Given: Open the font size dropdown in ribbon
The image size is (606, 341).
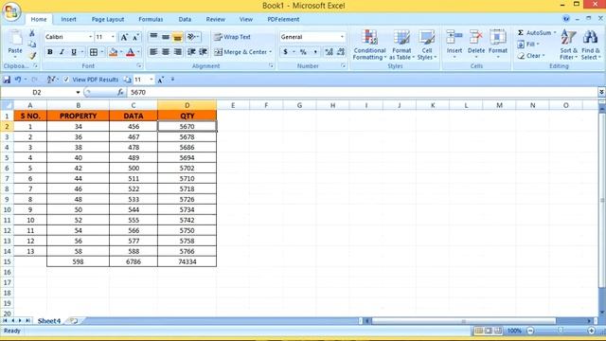Looking at the screenshot, I should pos(113,37).
